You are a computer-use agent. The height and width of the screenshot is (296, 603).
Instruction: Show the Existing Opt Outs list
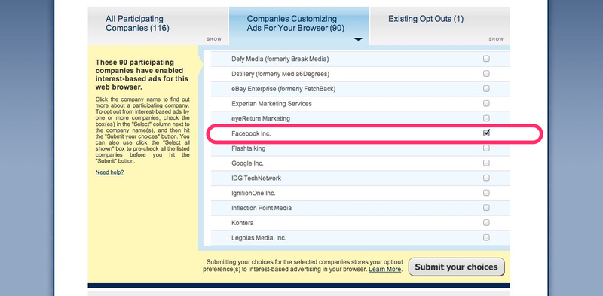(x=496, y=39)
